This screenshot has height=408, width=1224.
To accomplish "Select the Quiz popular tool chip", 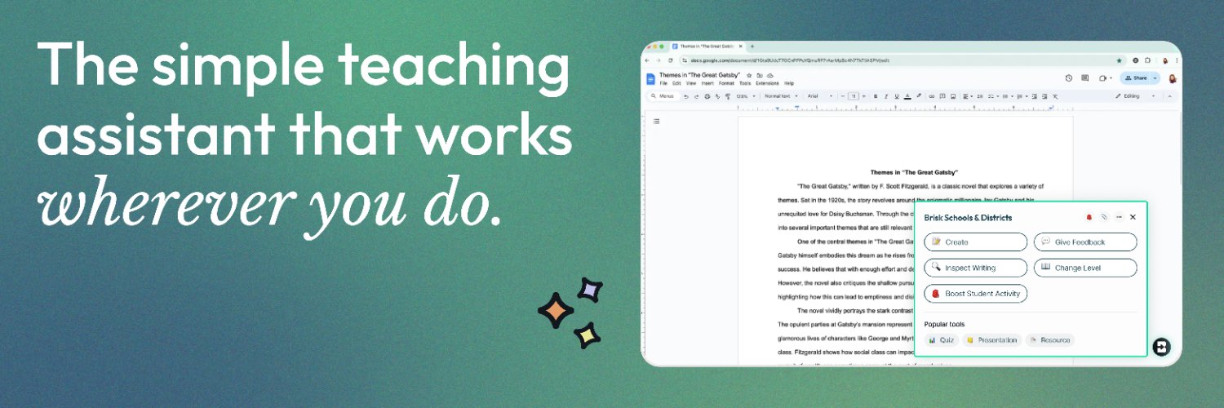I will tap(942, 340).
